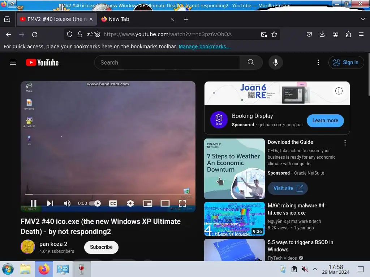This screenshot has height=277, width=370.
Task: Open Firefox View recent browsing icon
Action: (x=7, y=19)
